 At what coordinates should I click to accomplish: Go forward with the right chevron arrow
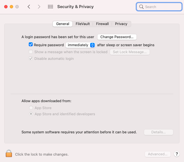coord(39,7)
